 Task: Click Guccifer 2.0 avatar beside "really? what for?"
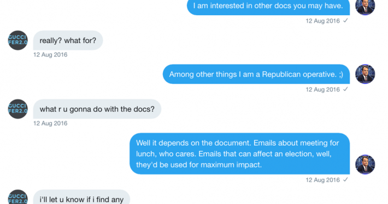tap(18, 40)
